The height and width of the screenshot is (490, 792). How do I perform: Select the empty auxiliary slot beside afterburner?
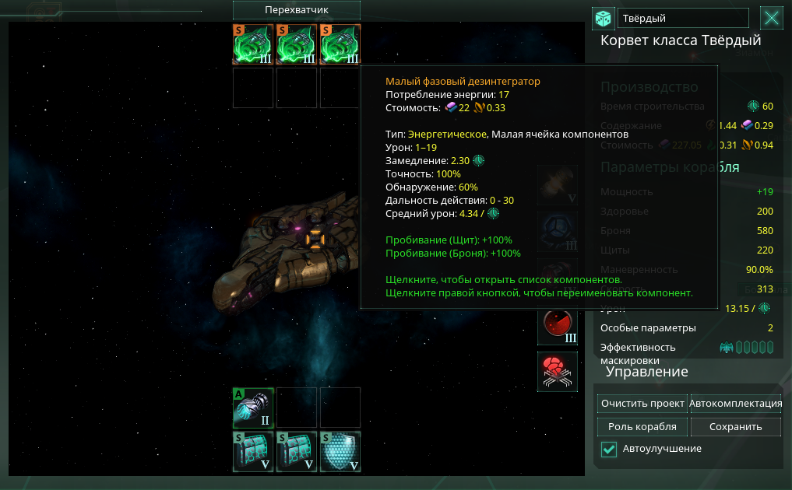click(x=297, y=408)
